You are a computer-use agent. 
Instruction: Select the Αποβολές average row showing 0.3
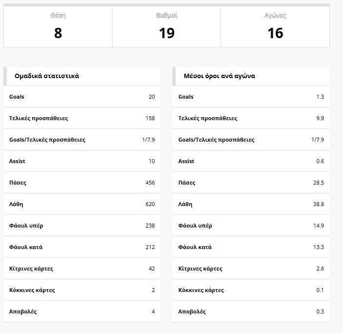click(251, 312)
